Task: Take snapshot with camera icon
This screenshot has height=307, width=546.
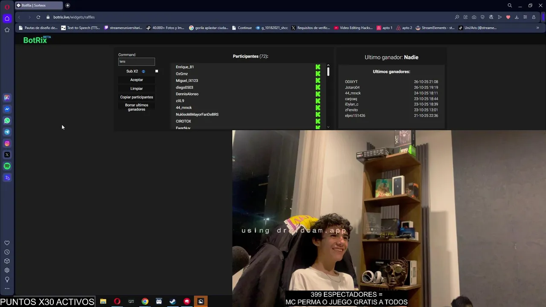Action: (x=474, y=17)
